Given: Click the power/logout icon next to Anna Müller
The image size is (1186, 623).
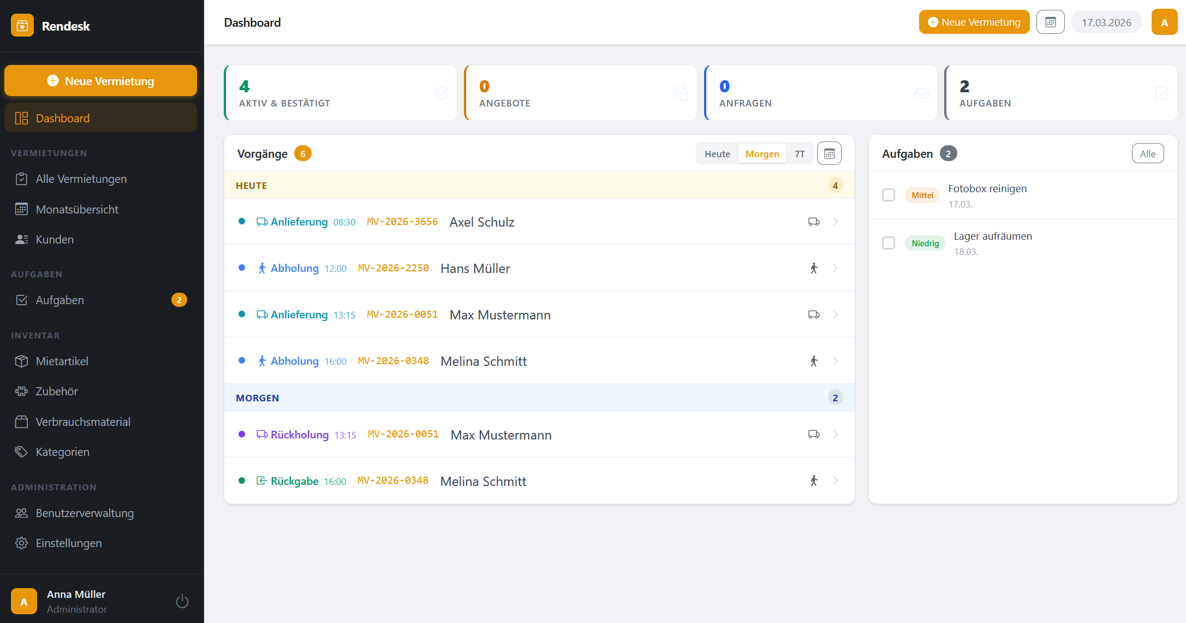Looking at the screenshot, I should point(182,601).
